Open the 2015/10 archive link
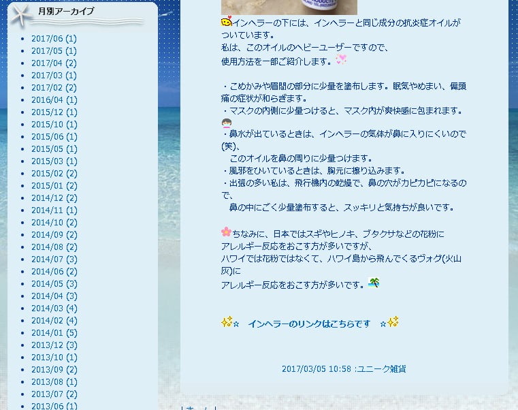This screenshot has height=410, width=518. [54, 125]
